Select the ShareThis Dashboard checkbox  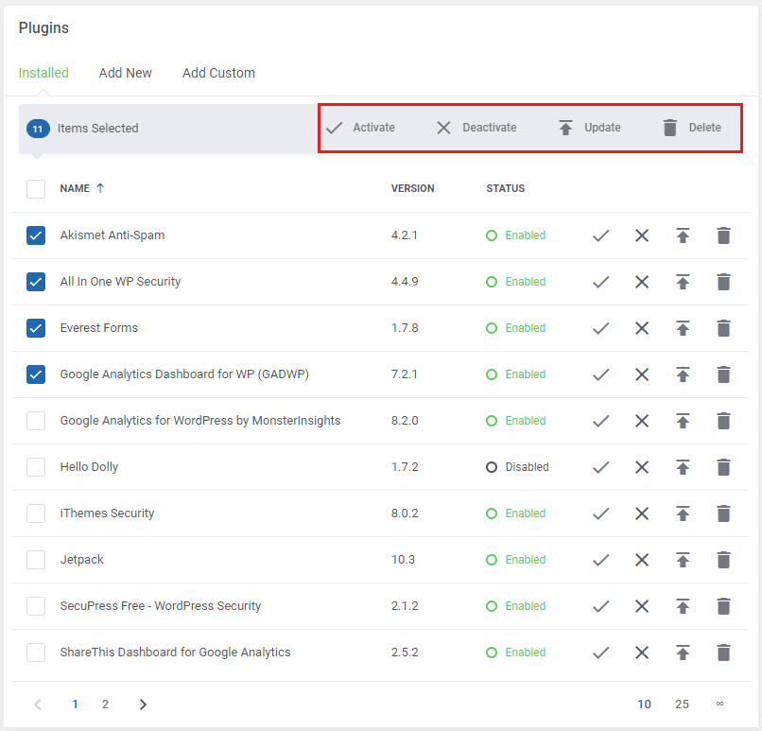point(36,653)
